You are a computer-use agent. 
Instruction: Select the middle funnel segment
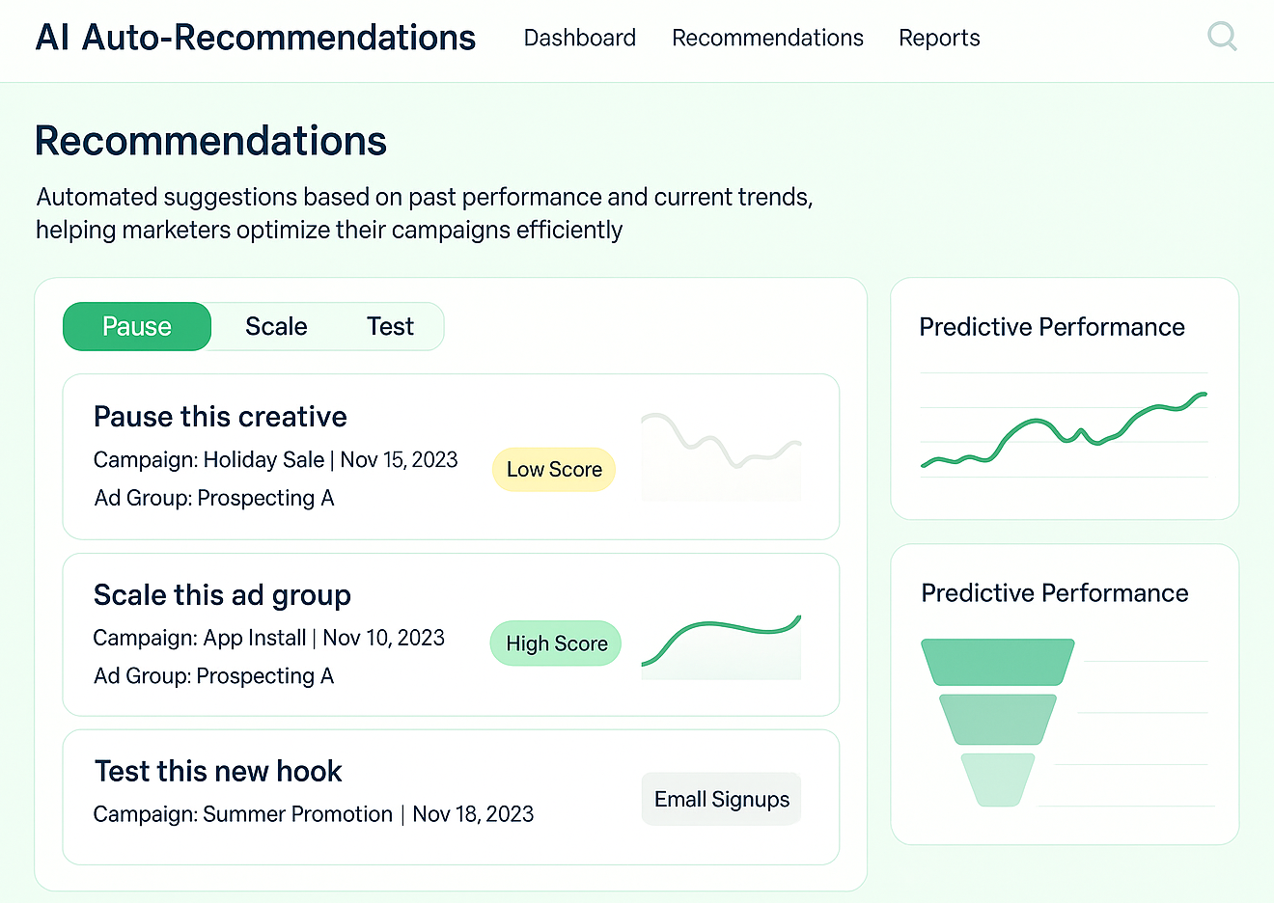coord(996,717)
